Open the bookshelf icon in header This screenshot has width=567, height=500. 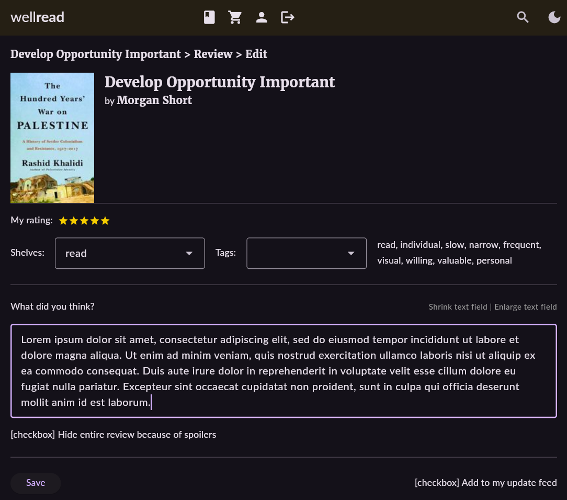(209, 18)
